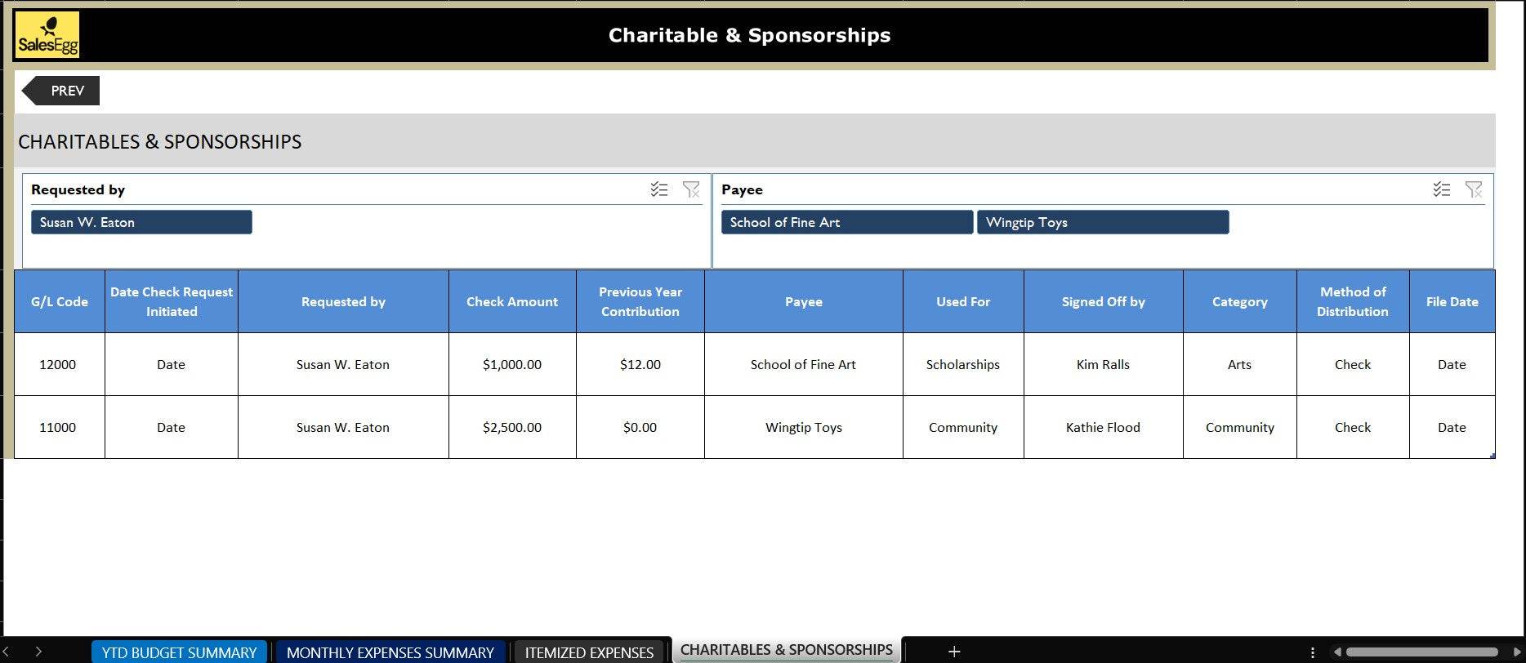
Task: Select the Check Amount column header
Action: click(512, 301)
